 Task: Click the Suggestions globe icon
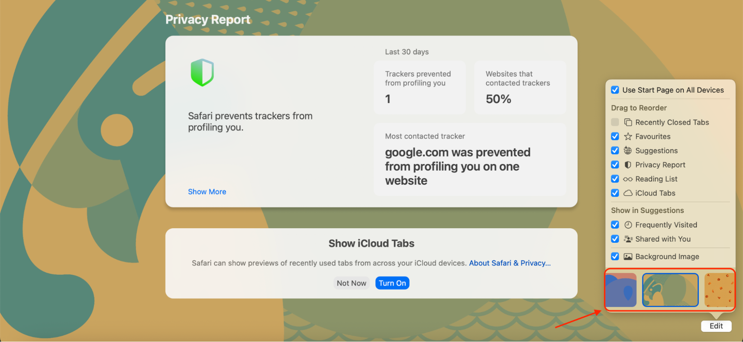pos(628,151)
